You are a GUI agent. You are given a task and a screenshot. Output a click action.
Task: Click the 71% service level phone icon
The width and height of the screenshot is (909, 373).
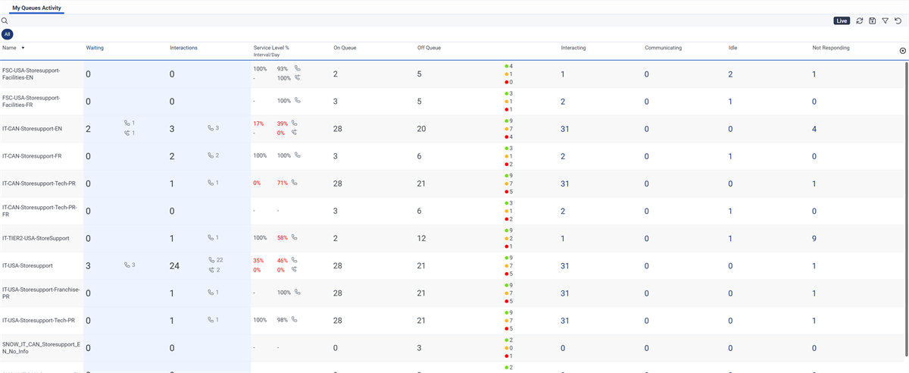point(295,183)
